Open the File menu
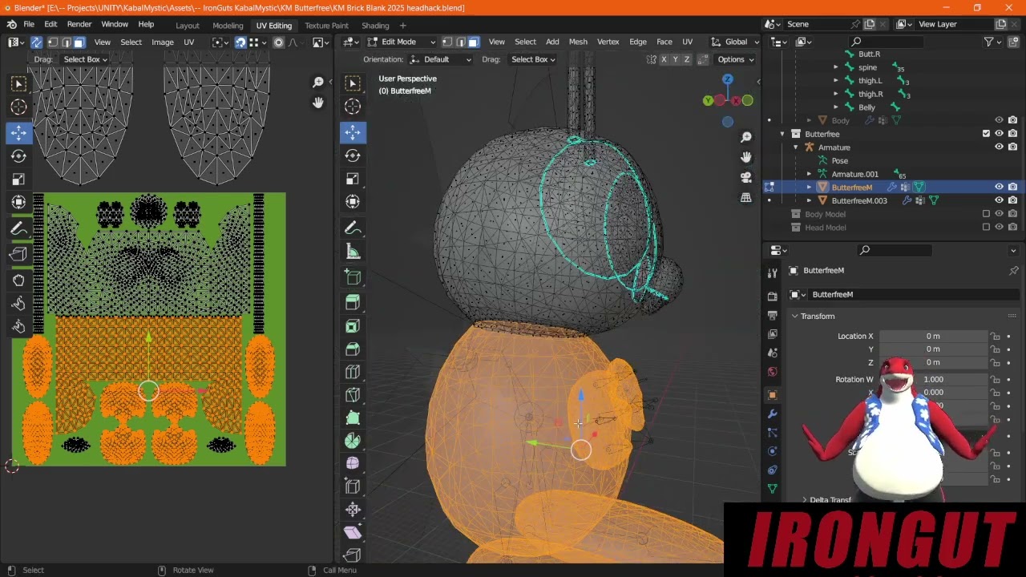The image size is (1026, 577). coord(29,24)
